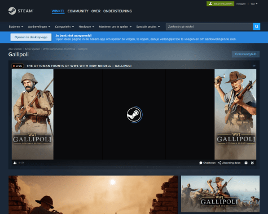Click the Alle spellen breadcrumb

[15, 49]
